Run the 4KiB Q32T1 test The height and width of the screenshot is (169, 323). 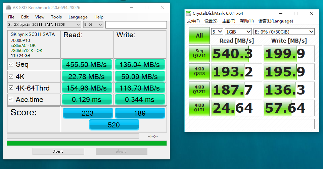(199, 90)
